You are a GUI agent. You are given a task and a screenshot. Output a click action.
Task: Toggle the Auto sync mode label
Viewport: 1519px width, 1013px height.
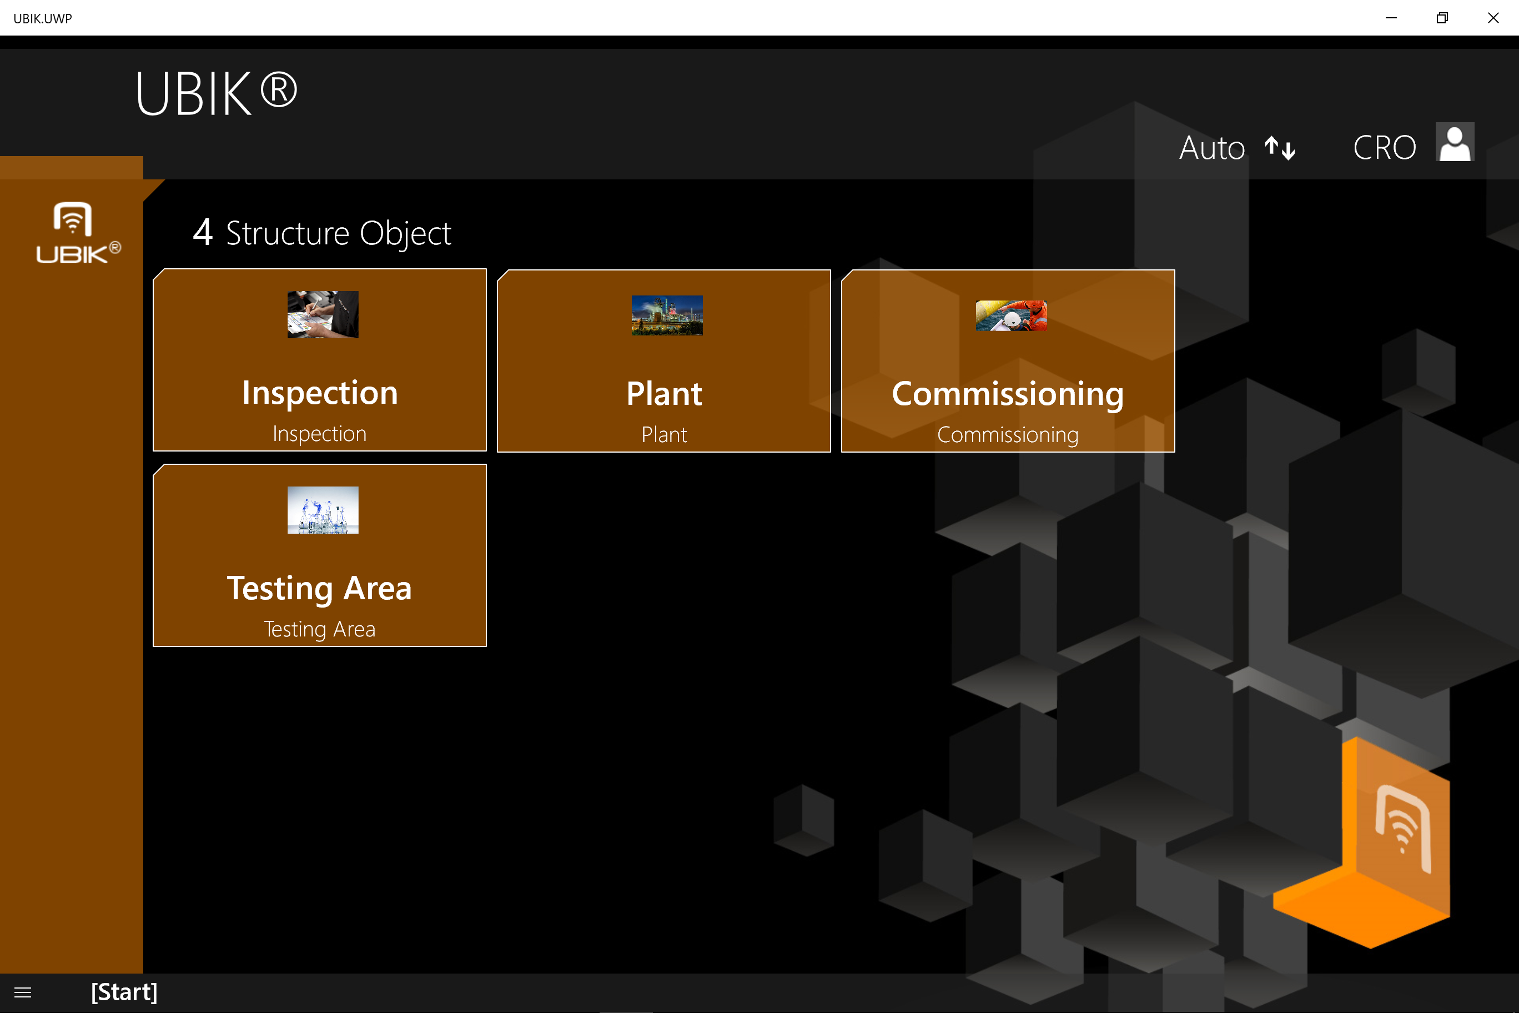[1211, 148]
